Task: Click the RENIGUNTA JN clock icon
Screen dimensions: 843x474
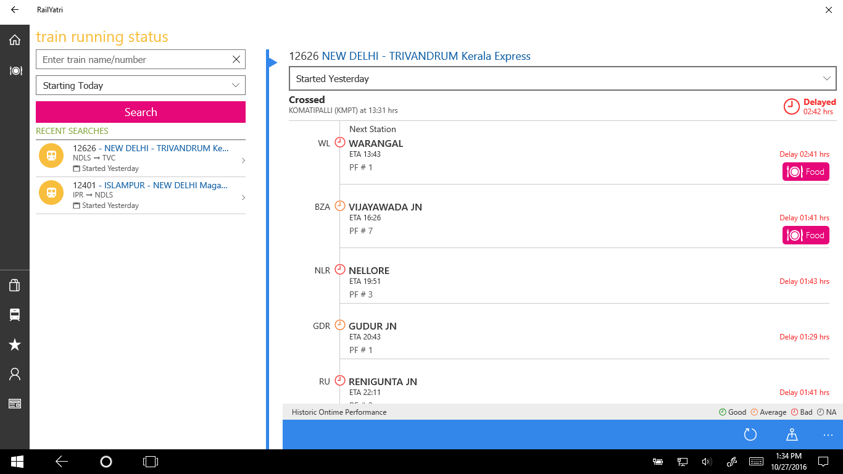Action: 340,380
